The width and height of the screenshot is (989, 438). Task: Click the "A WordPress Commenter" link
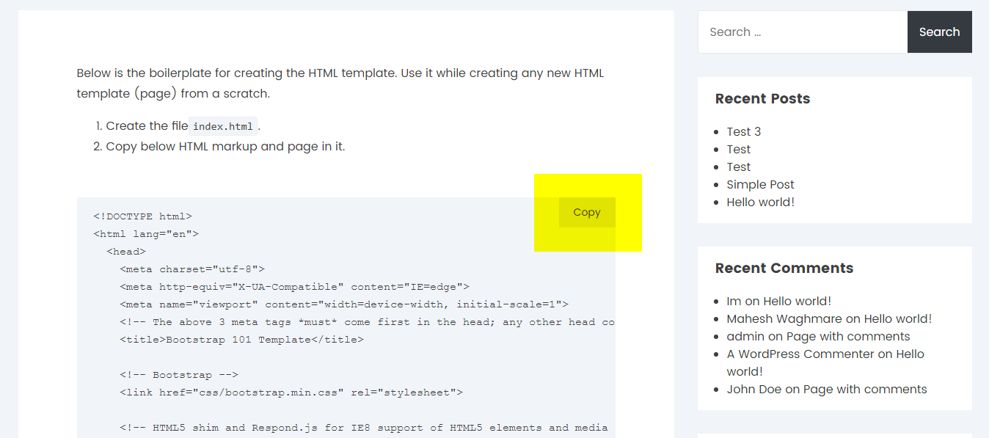(x=800, y=354)
